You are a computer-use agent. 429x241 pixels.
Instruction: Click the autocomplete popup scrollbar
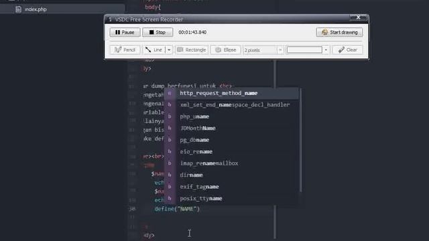[300, 140]
